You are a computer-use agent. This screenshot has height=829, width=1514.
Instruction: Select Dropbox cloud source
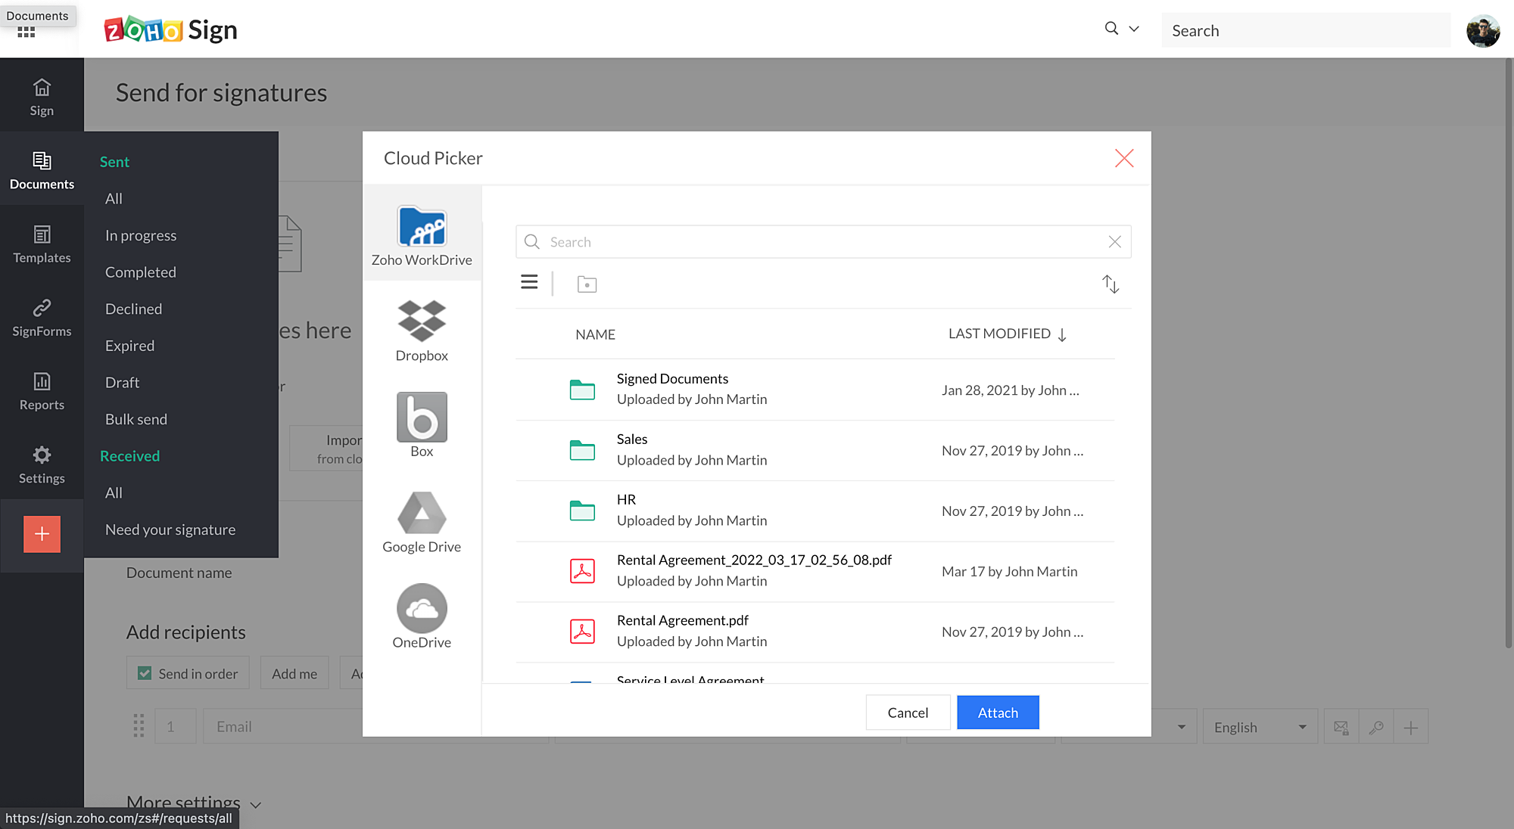tap(422, 331)
